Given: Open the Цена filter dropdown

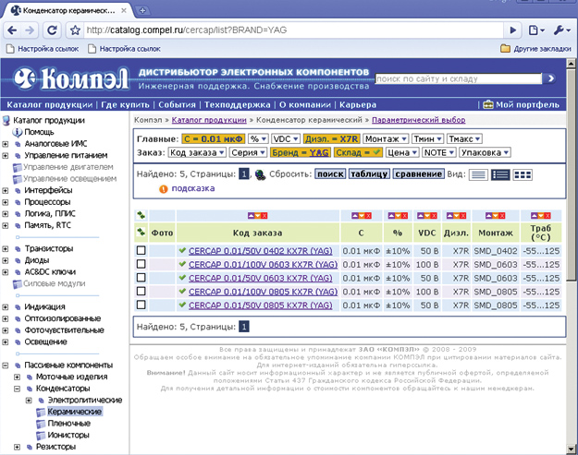Looking at the screenshot, I should point(401,152).
